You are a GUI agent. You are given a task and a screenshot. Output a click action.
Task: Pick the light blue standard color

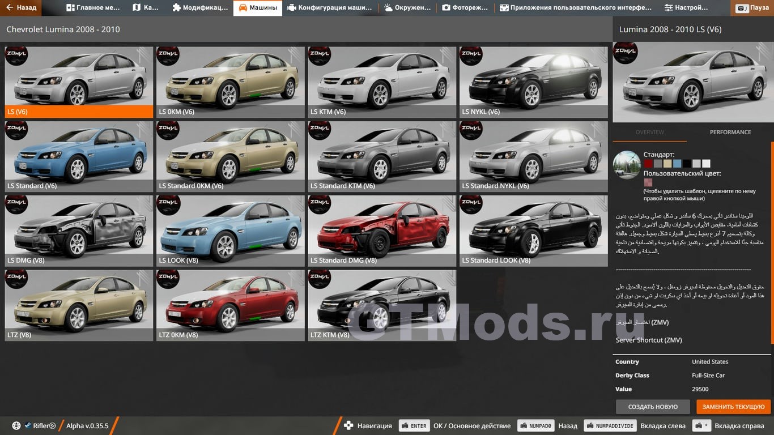coord(677,164)
